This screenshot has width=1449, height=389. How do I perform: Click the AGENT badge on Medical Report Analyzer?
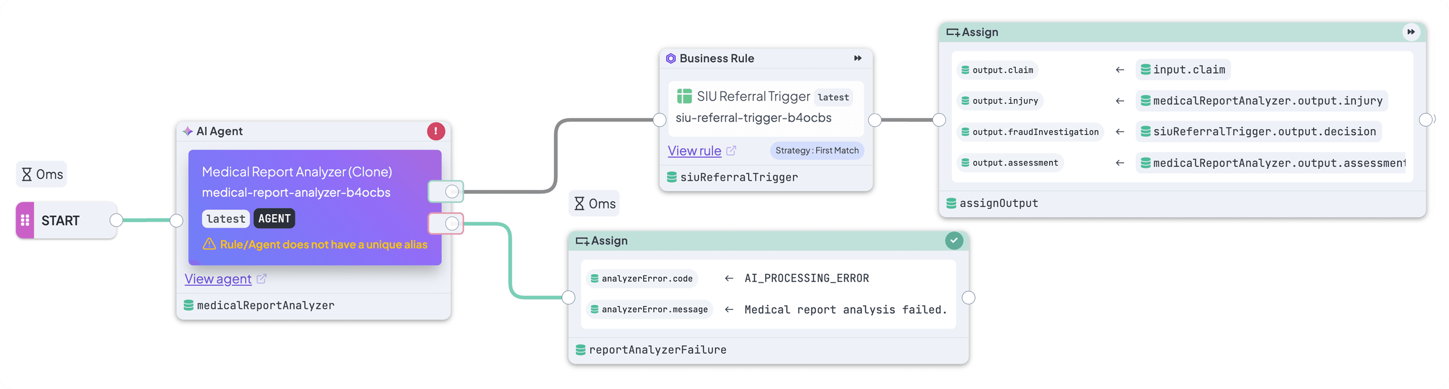(x=275, y=219)
